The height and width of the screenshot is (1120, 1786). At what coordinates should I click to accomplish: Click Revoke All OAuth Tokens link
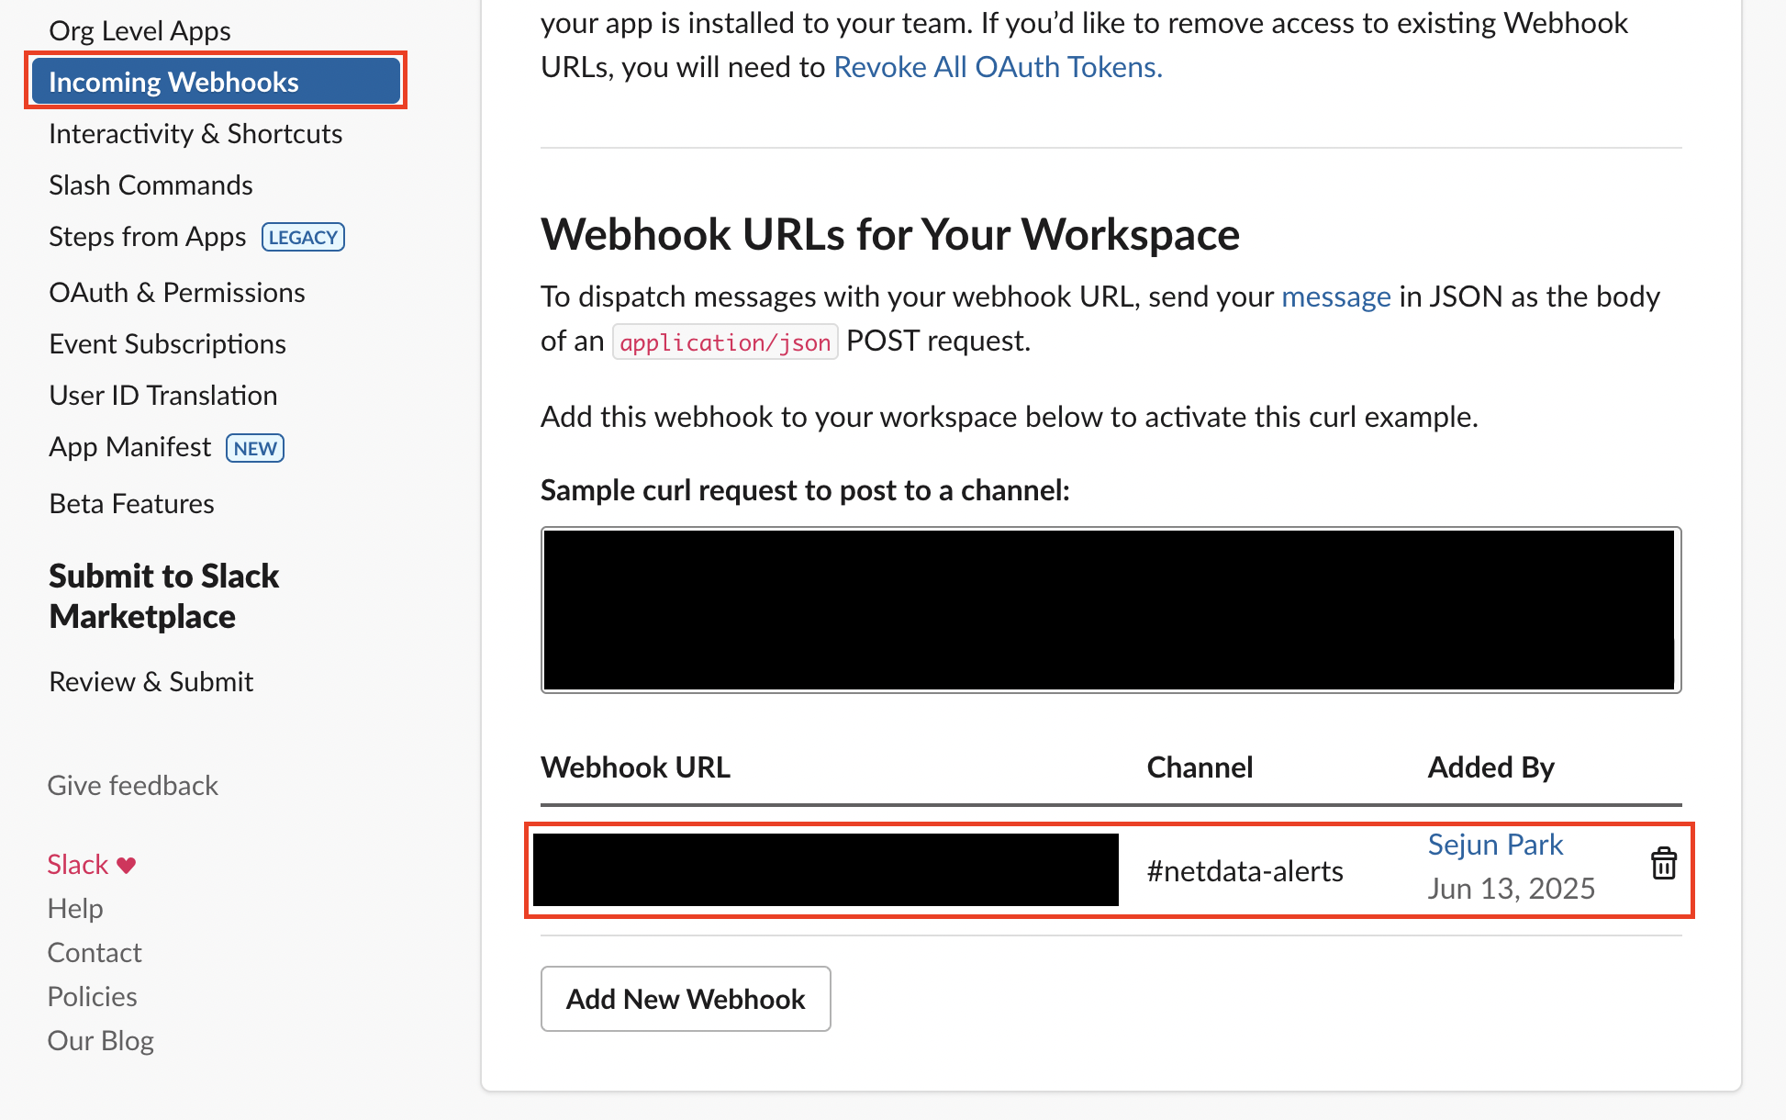[x=998, y=66]
